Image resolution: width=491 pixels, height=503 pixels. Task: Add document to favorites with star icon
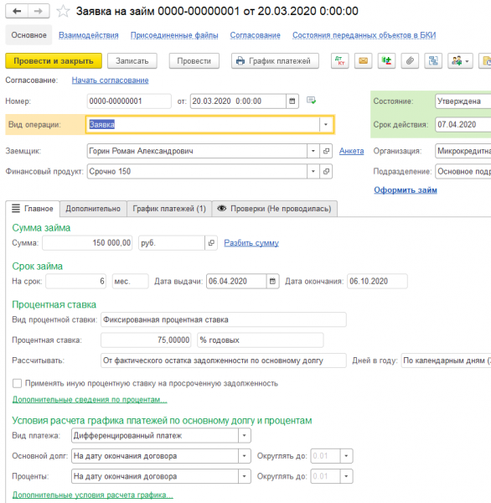pos(63,11)
